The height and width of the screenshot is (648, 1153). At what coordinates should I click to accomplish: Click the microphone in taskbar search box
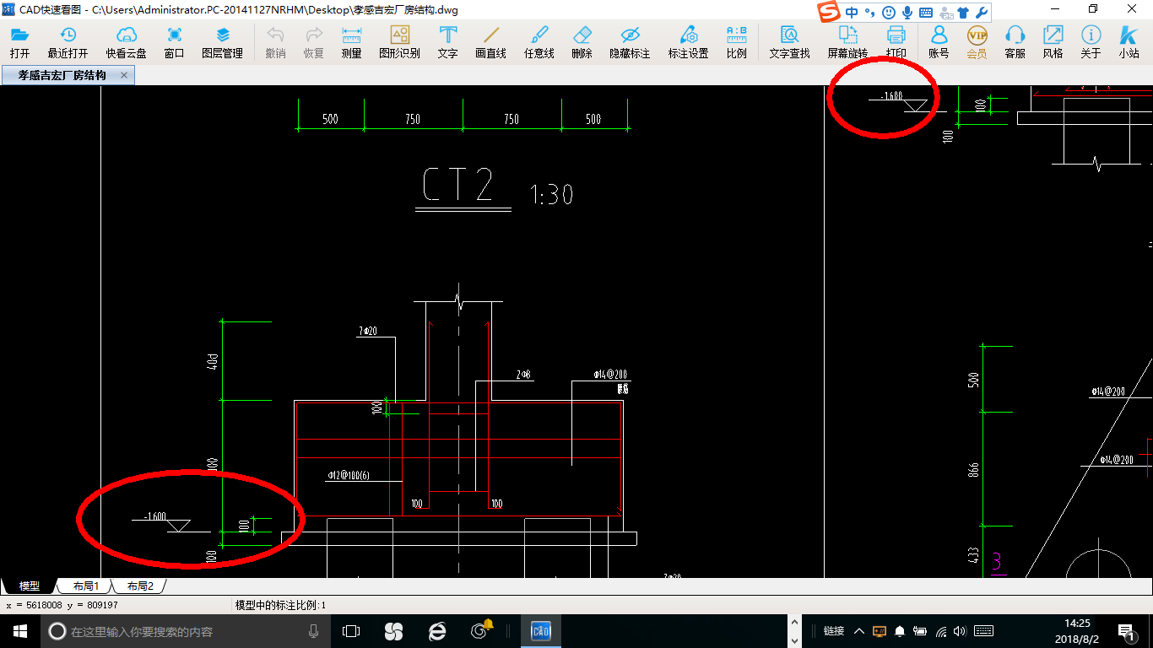click(x=313, y=631)
